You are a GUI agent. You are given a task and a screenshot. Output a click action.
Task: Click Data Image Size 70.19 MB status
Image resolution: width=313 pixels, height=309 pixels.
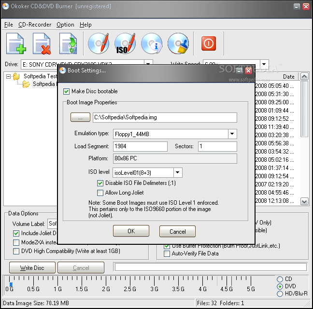[x=36, y=303]
